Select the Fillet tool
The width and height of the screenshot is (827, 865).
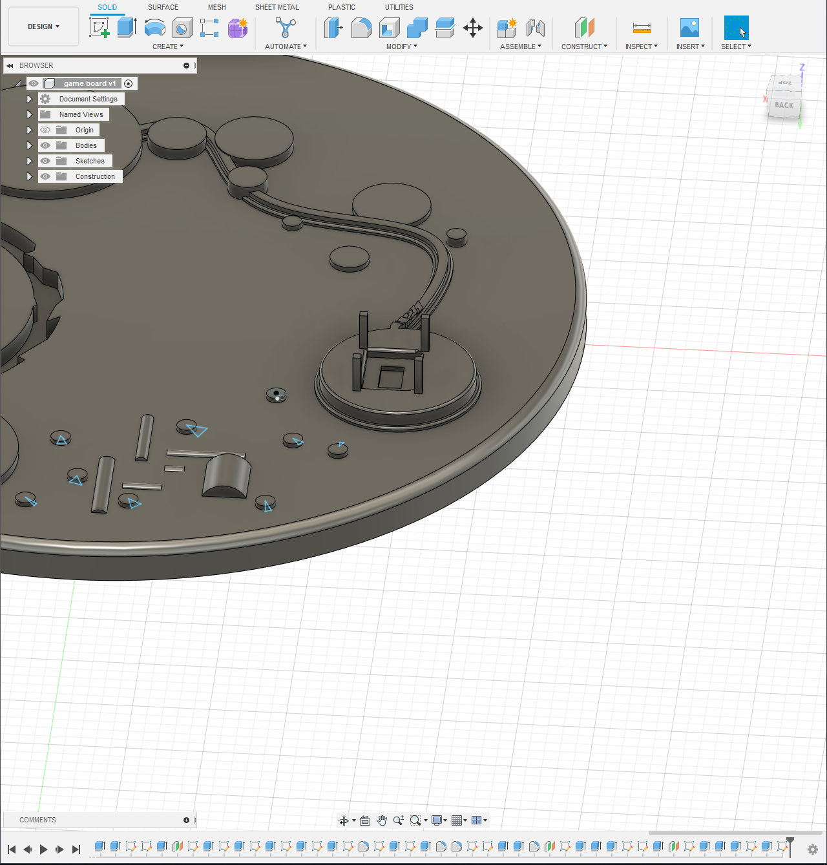click(361, 28)
